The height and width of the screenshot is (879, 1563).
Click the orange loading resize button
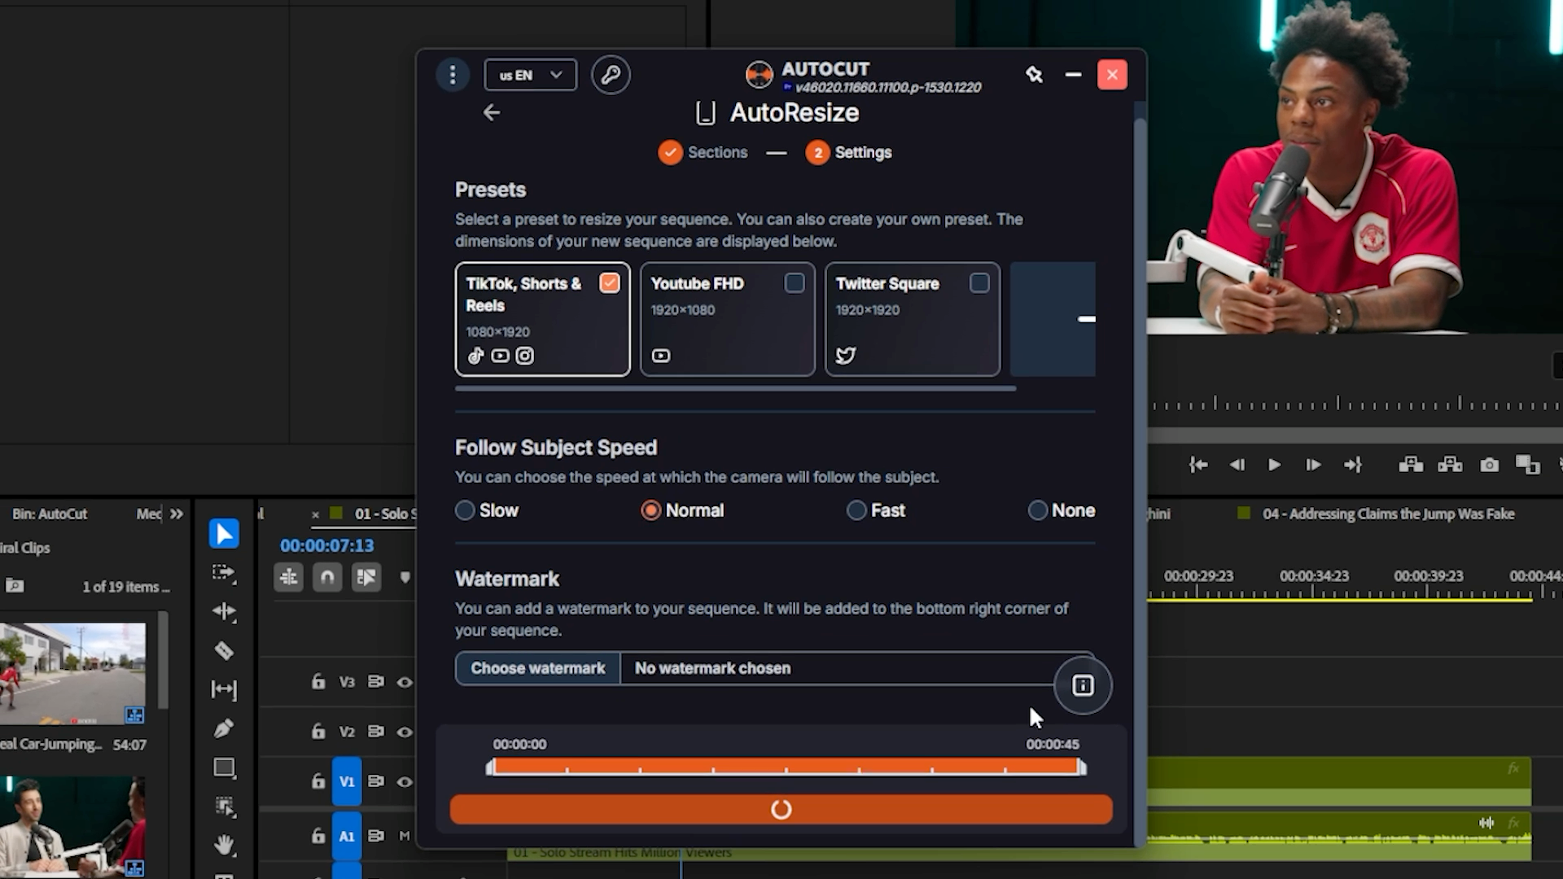point(781,809)
